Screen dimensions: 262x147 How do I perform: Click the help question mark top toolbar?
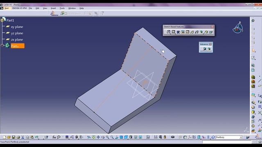pyautogui.click(x=102, y=13)
